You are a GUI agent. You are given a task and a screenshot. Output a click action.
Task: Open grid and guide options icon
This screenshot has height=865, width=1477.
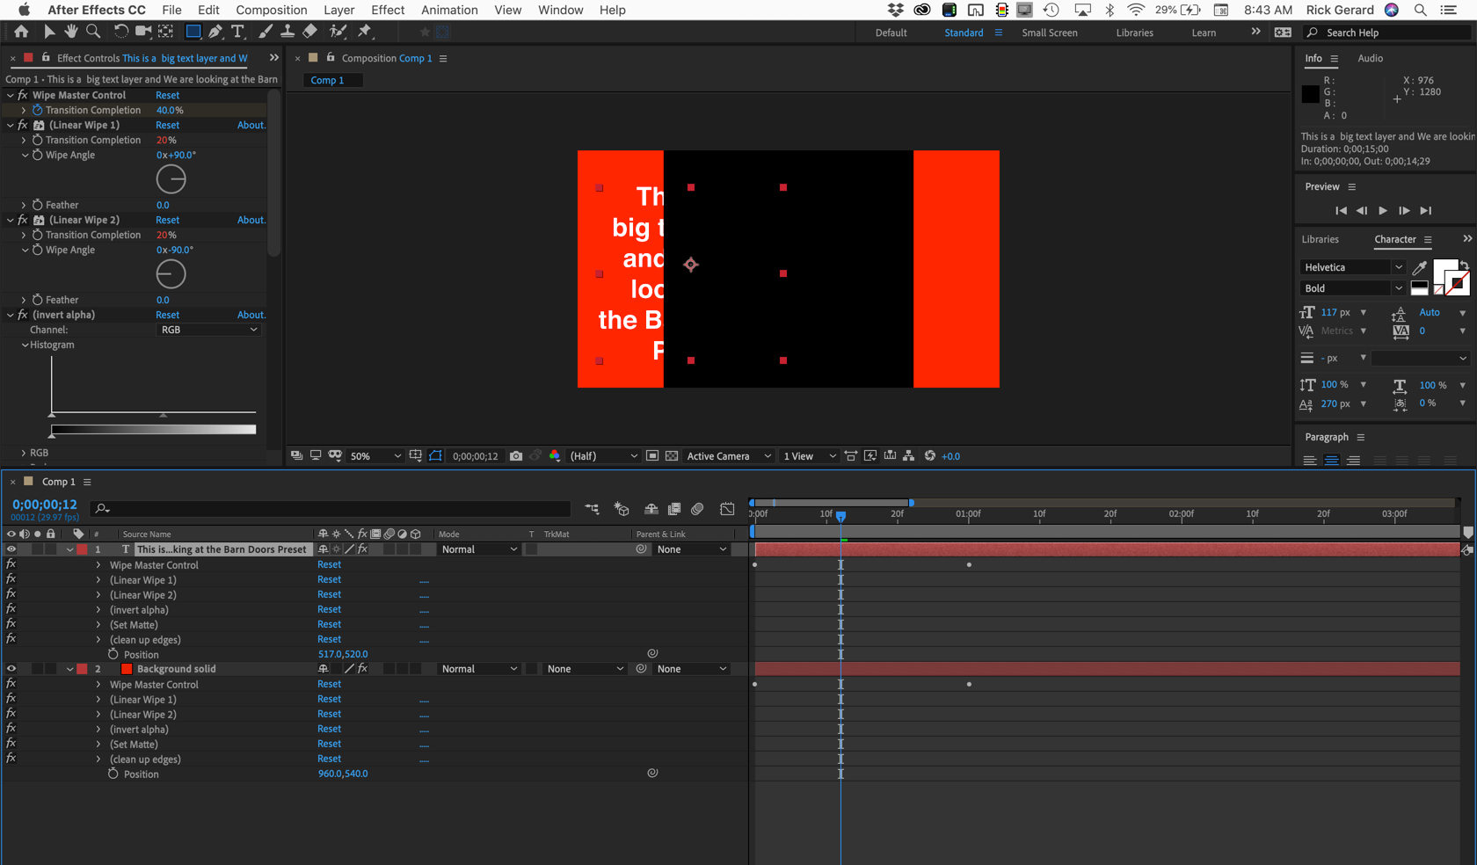pos(416,456)
